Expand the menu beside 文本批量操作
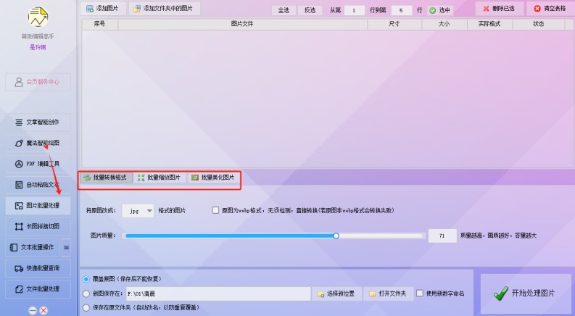The width and height of the screenshot is (575, 316). pyautogui.click(x=67, y=247)
